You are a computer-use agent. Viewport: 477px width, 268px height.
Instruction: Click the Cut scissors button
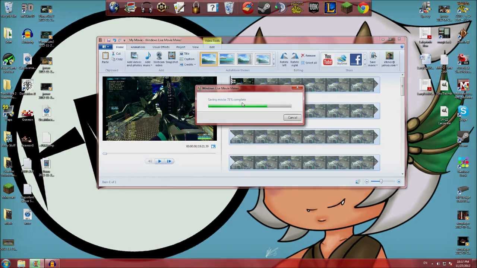(116, 54)
